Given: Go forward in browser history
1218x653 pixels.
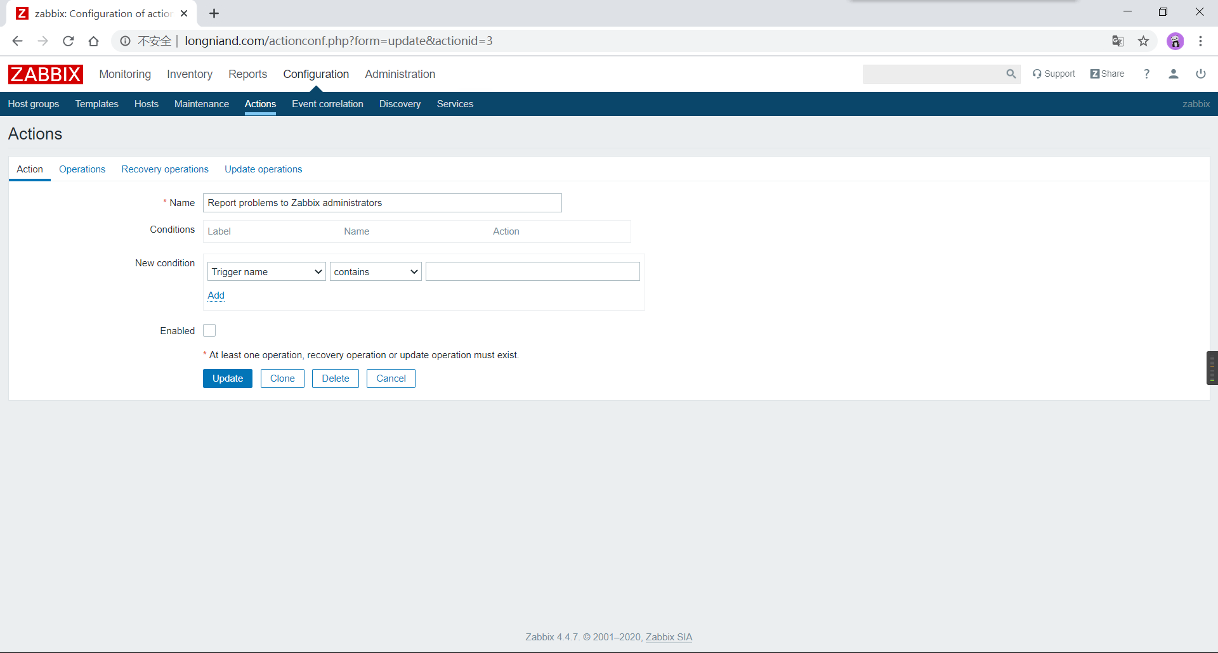Looking at the screenshot, I should (43, 41).
